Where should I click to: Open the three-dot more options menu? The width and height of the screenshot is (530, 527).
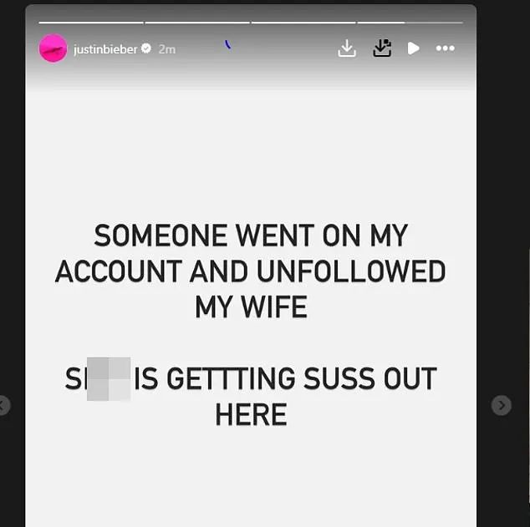(446, 48)
